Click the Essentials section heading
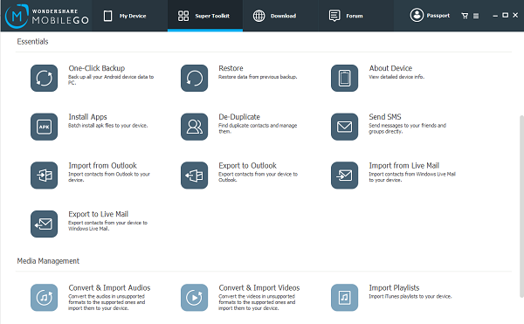The height and width of the screenshot is (324, 524). pyautogui.click(x=32, y=42)
